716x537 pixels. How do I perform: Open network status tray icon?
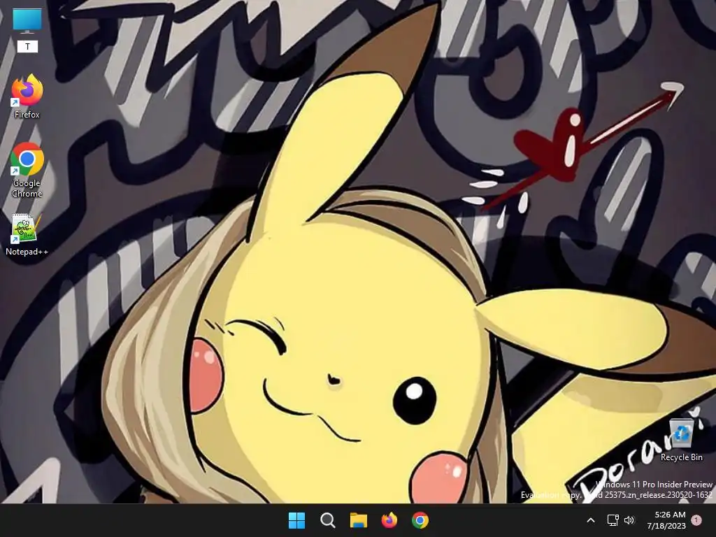pyautogui.click(x=613, y=520)
